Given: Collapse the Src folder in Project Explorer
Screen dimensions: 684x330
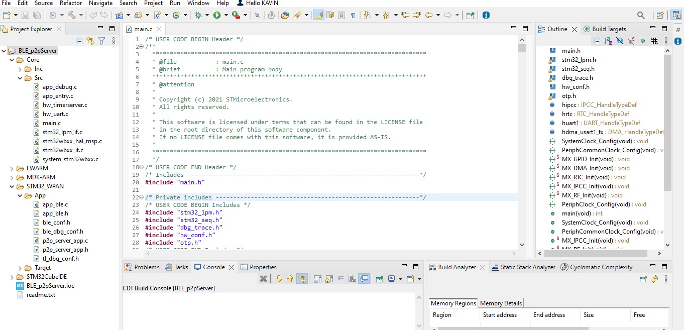Looking at the screenshot, I should [x=20, y=78].
